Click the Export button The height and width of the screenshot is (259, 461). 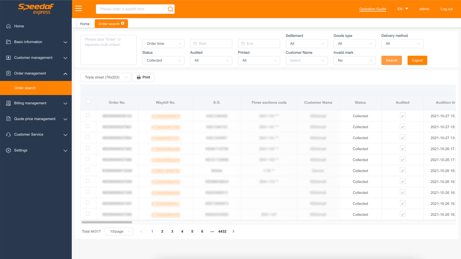pyautogui.click(x=417, y=60)
